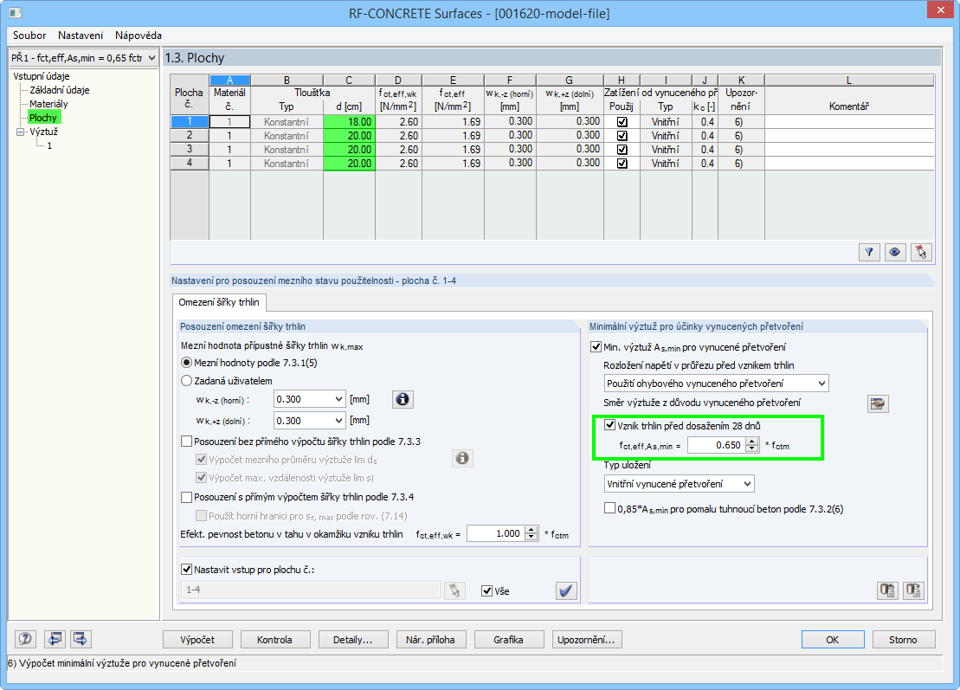
Task: Click the Komentář cell in row 4
Action: [x=849, y=164]
